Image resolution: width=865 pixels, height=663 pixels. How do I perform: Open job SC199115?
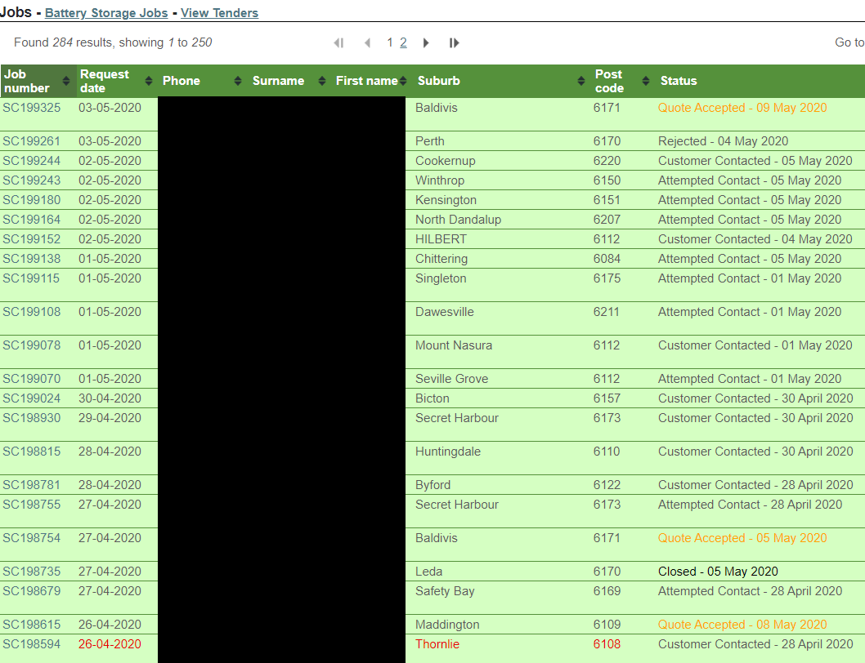point(31,278)
